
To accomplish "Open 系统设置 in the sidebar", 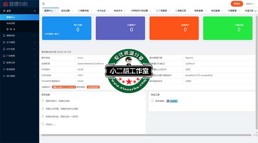I will [x=11, y=23].
